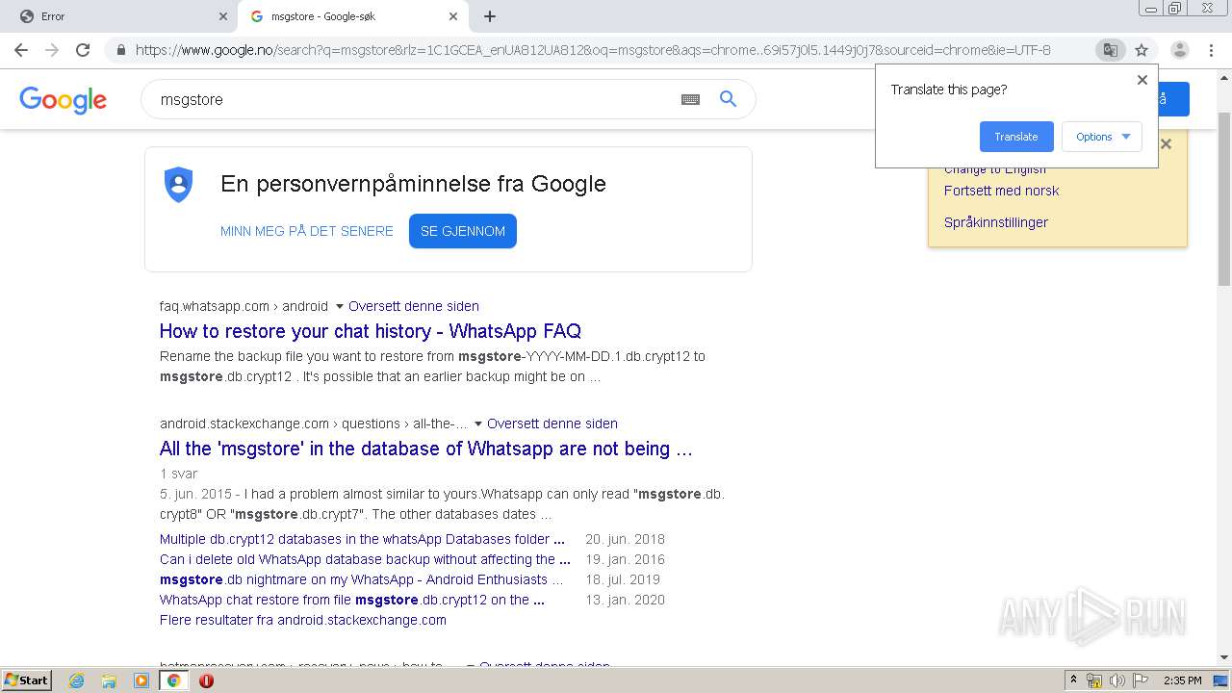Click the magnifier search icon
The width and height of the screenshot is (1232, 693).
click(x=729, y=98)
